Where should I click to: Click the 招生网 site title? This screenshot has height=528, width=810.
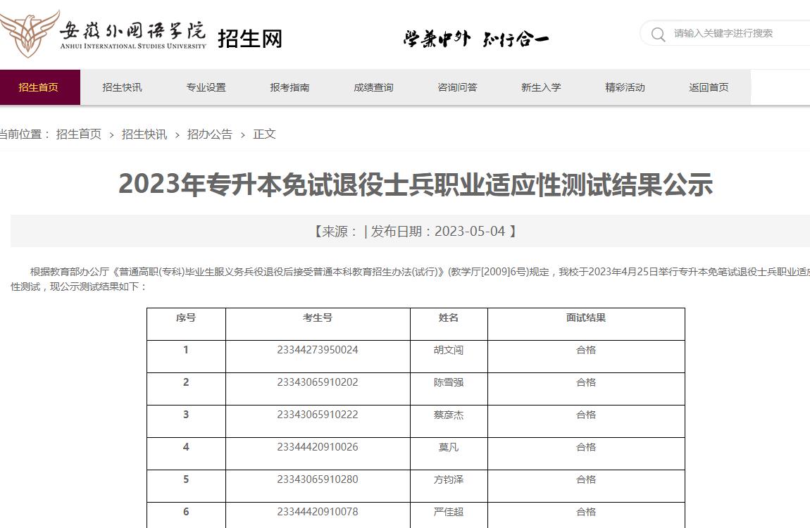pyautogui.click(x=250, y=39)
